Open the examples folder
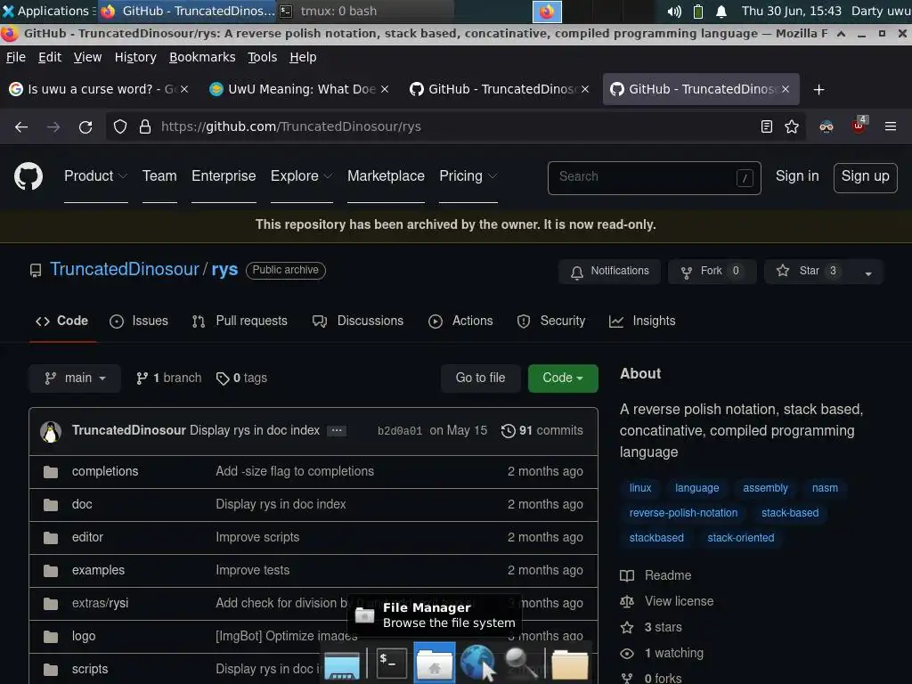Screen dimensions: 912x684 [98, 571]
